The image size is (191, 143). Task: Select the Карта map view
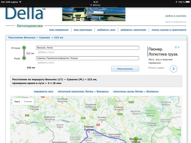coord(18,101)
